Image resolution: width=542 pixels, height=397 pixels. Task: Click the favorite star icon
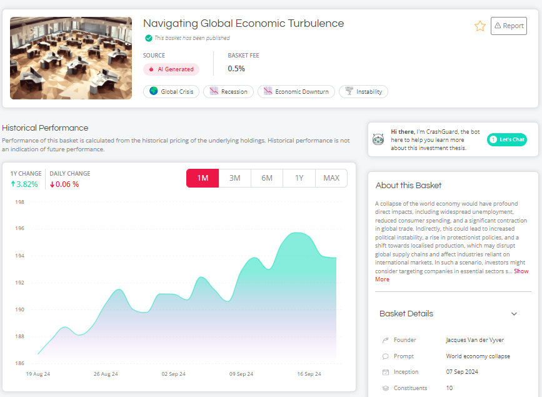[479, 26]
